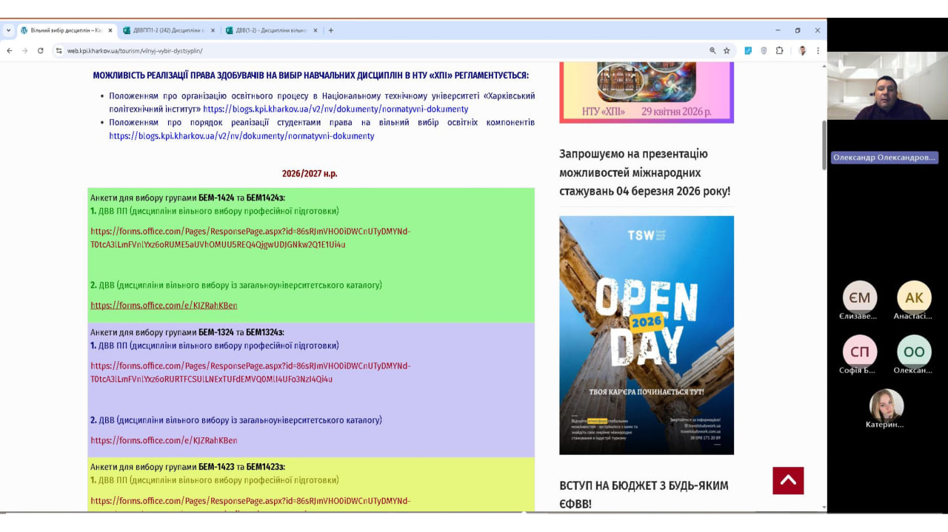Open the НТУ «ХПІ» 29 квітня banner

pos(647,92)
